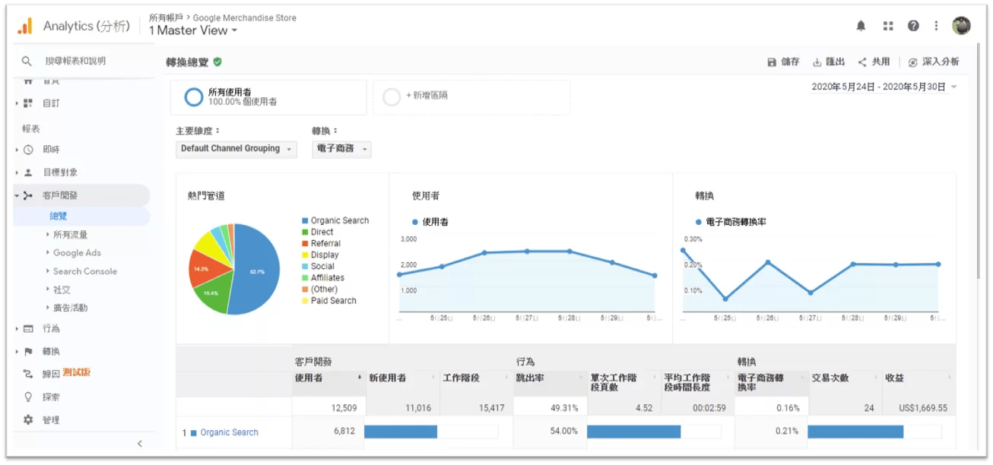Screen dimensions: 993x465
Task: Open the Organic Search channel link
Action: [x=229, y=432]
